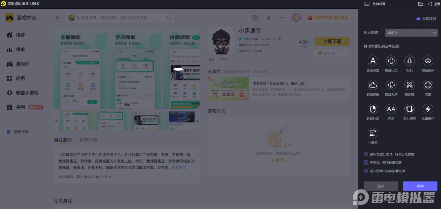This screenshot has width=441, height=209.
Task: Select the WPS OFFICE screenshot thumbnail
Action: (x=147, y=121)
